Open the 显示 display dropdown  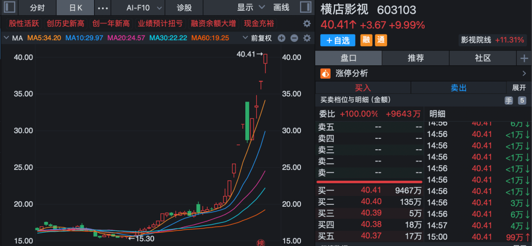[251, 7]
